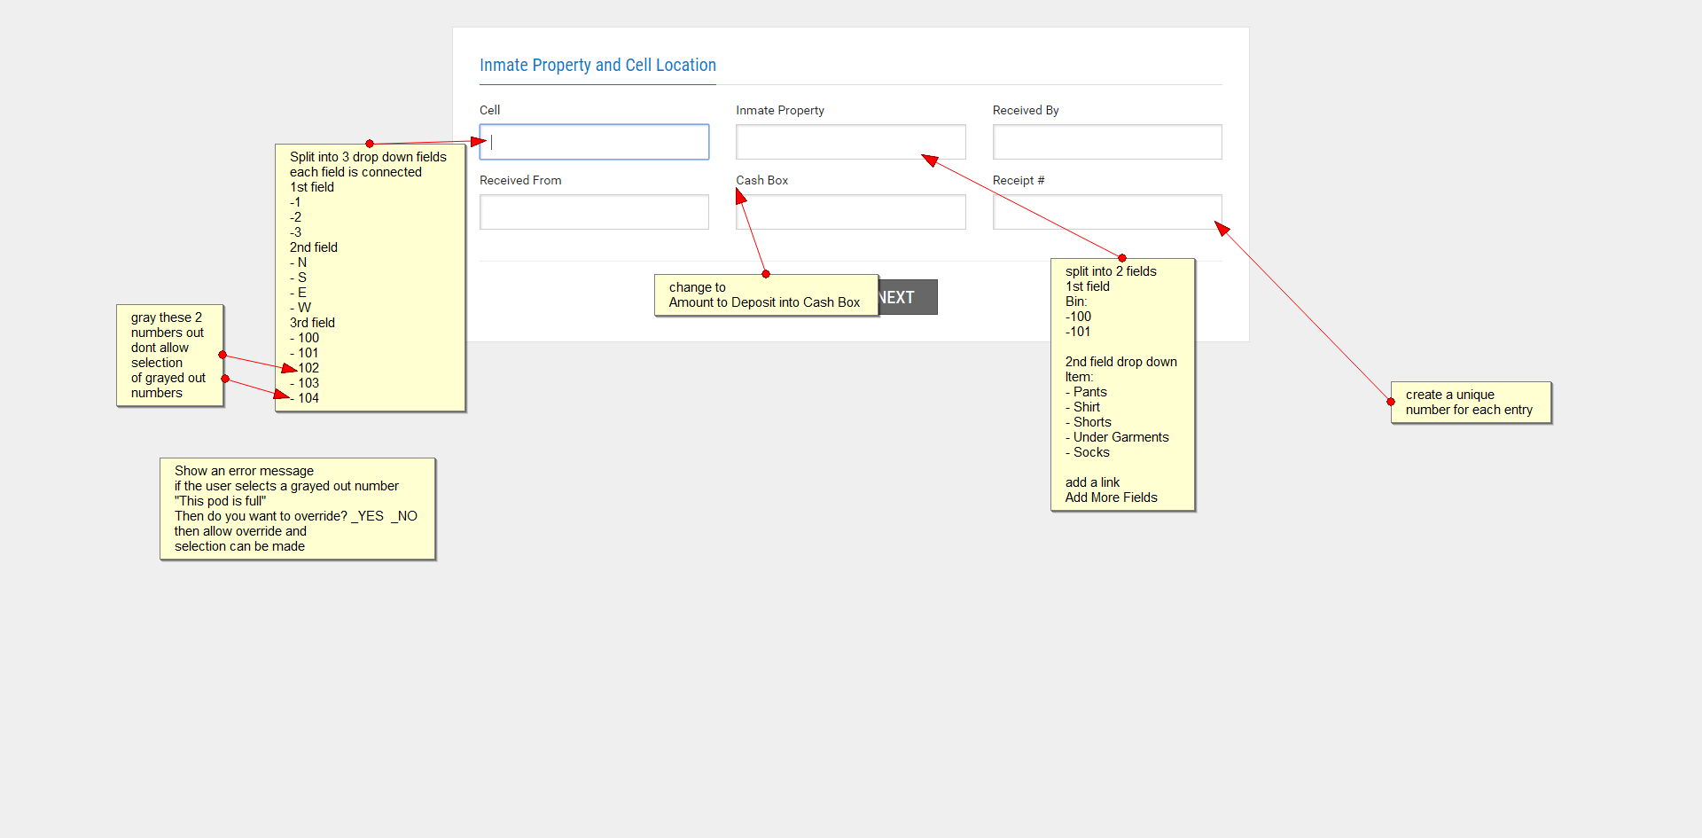Click the Cell input field
Screen dimensions: 1702x838
pos(594,142)
